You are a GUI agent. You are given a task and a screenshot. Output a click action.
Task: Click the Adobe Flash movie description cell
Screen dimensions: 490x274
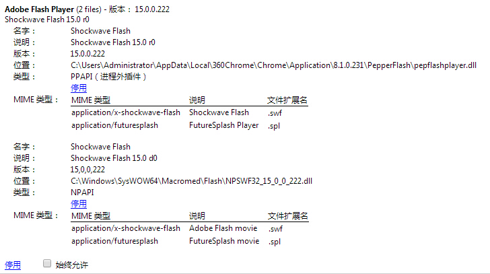[x=223, y=228]
